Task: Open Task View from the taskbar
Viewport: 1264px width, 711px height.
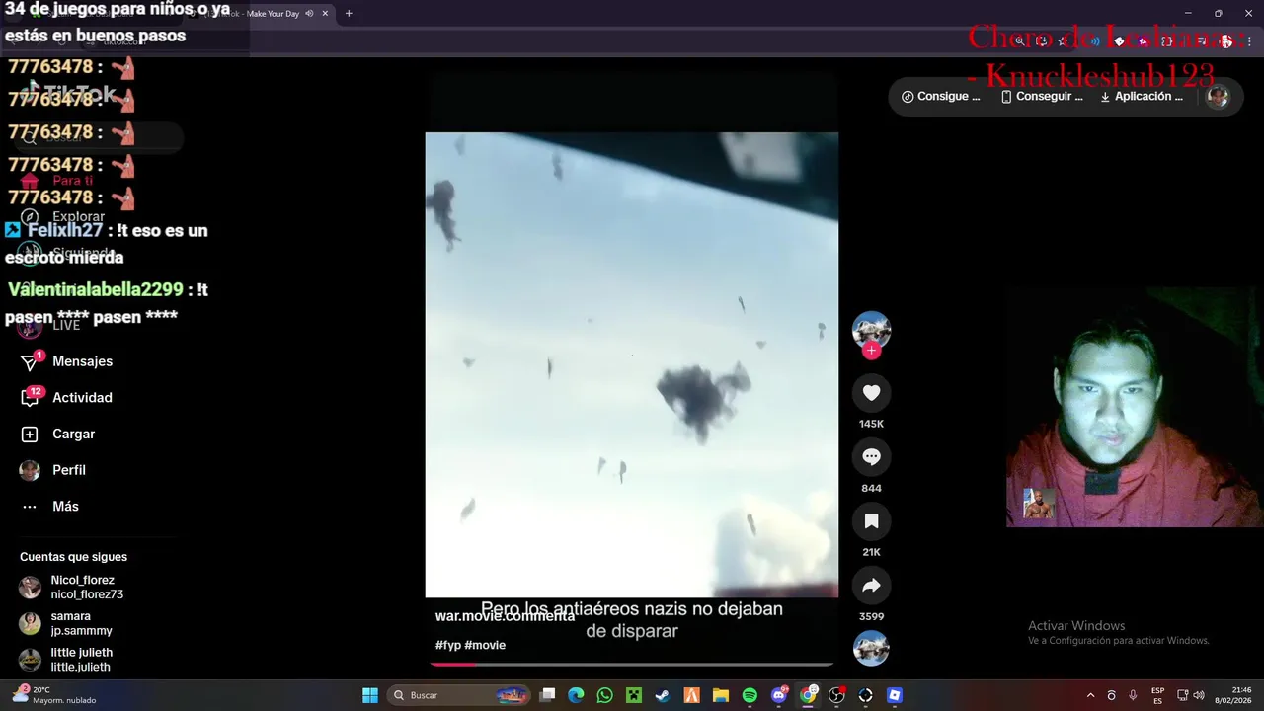Action: pyautogui.click(x=548, y=695)
